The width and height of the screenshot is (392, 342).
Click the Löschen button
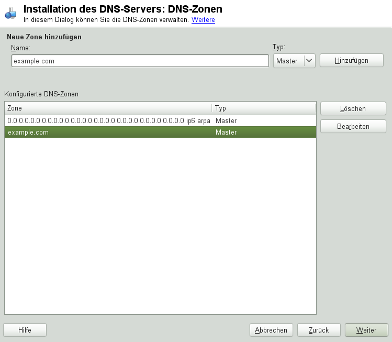pyautogui.click(x=353, y=108)
